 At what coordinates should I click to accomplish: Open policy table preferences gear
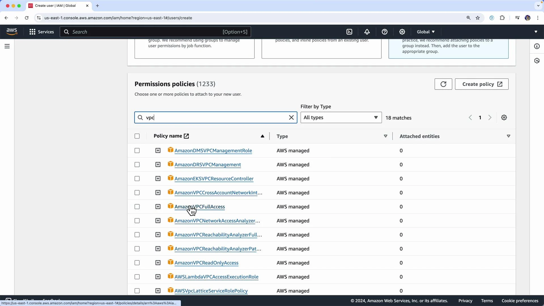coord(504,118)
